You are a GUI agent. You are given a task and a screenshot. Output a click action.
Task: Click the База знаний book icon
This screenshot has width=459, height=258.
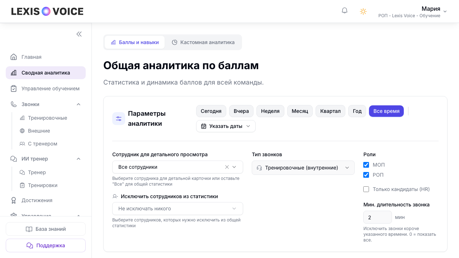(x=29, y=229)
